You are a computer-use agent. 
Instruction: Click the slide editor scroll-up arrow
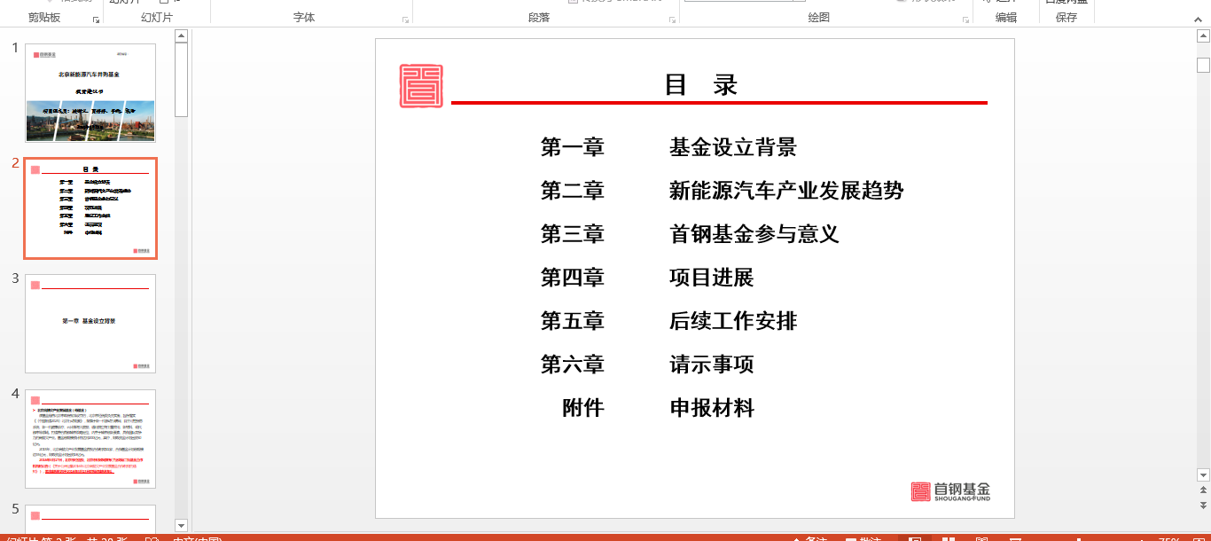coord(1203,36)
